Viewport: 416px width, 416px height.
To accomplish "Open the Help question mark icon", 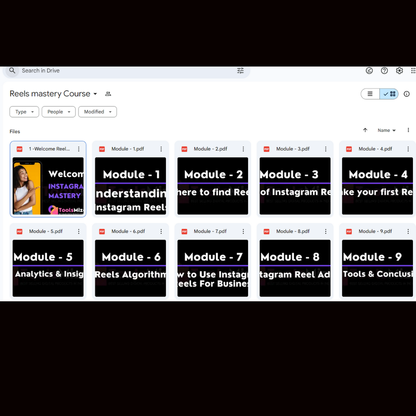I will pos(384,70).
